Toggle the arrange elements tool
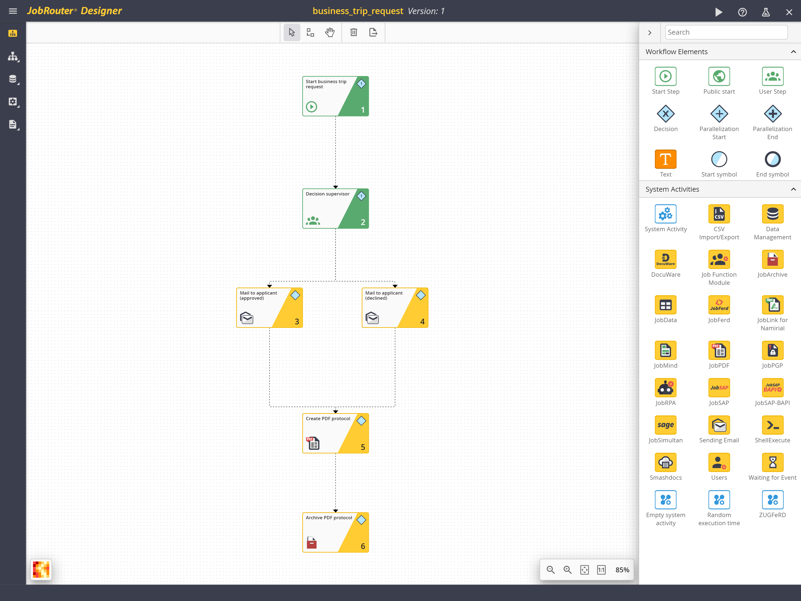The image size is (801, 601). 310,32
